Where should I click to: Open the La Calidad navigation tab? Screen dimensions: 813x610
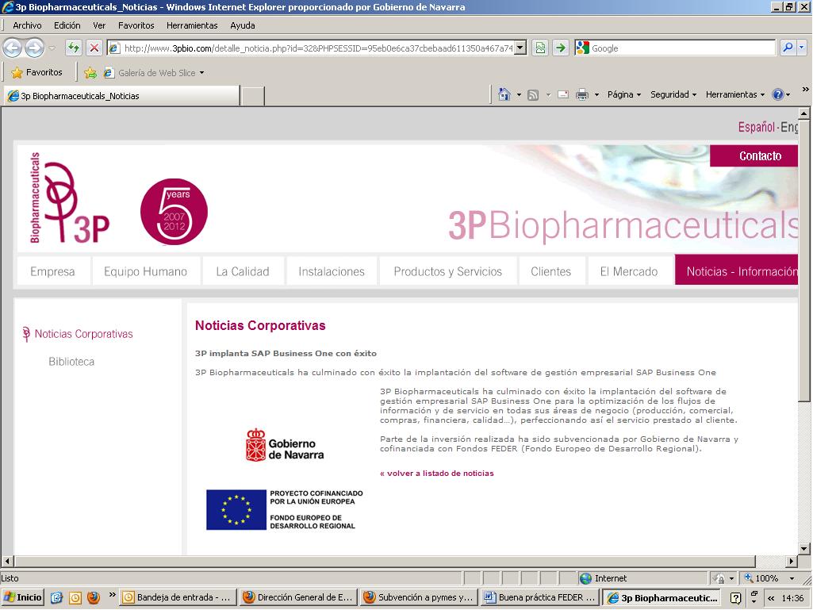click(243, 271)
